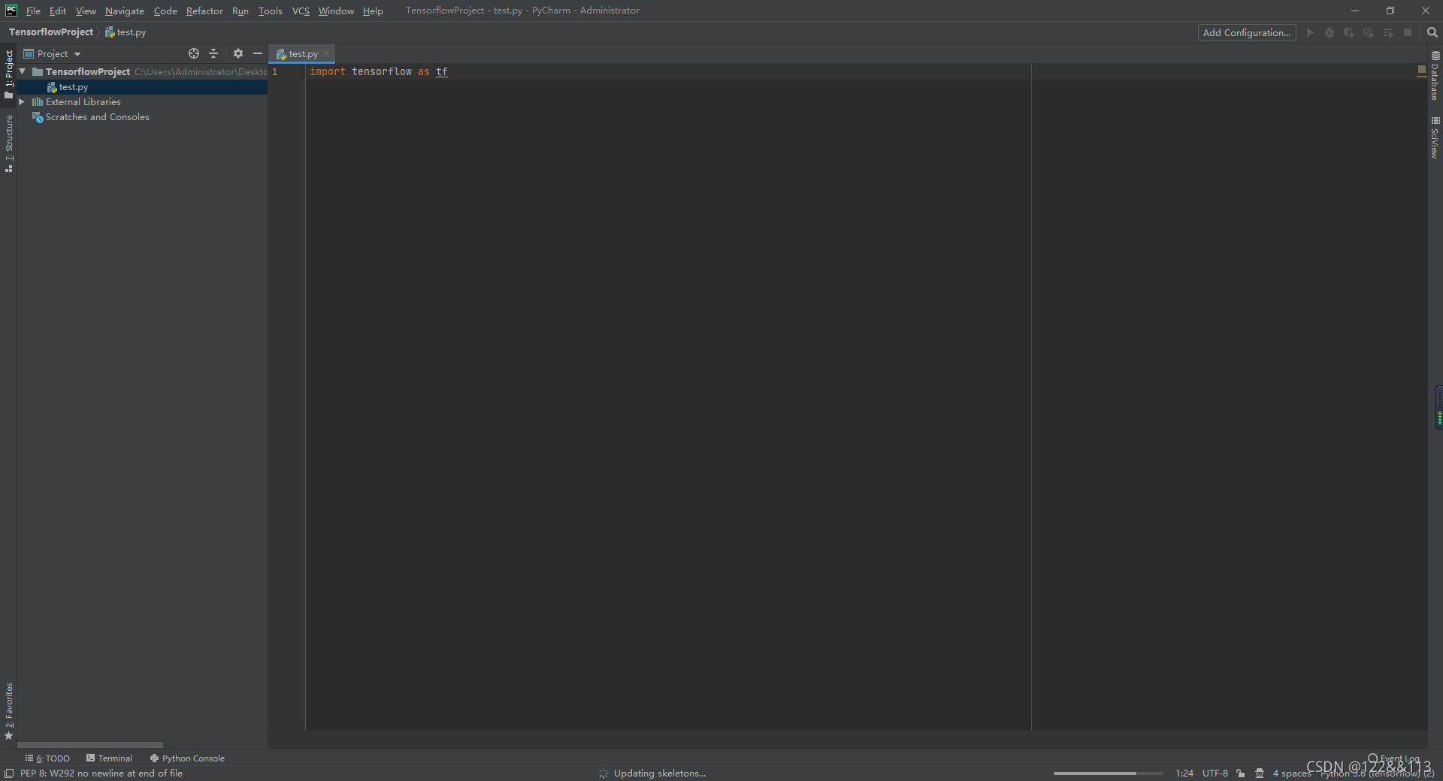Image resolution: width=1443 pixels, height=781 pixels.
Task: Click the 'tensorflow' word in the editor
Action: (382, 72)
